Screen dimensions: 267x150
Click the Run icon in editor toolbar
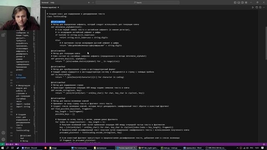point(253,7)
